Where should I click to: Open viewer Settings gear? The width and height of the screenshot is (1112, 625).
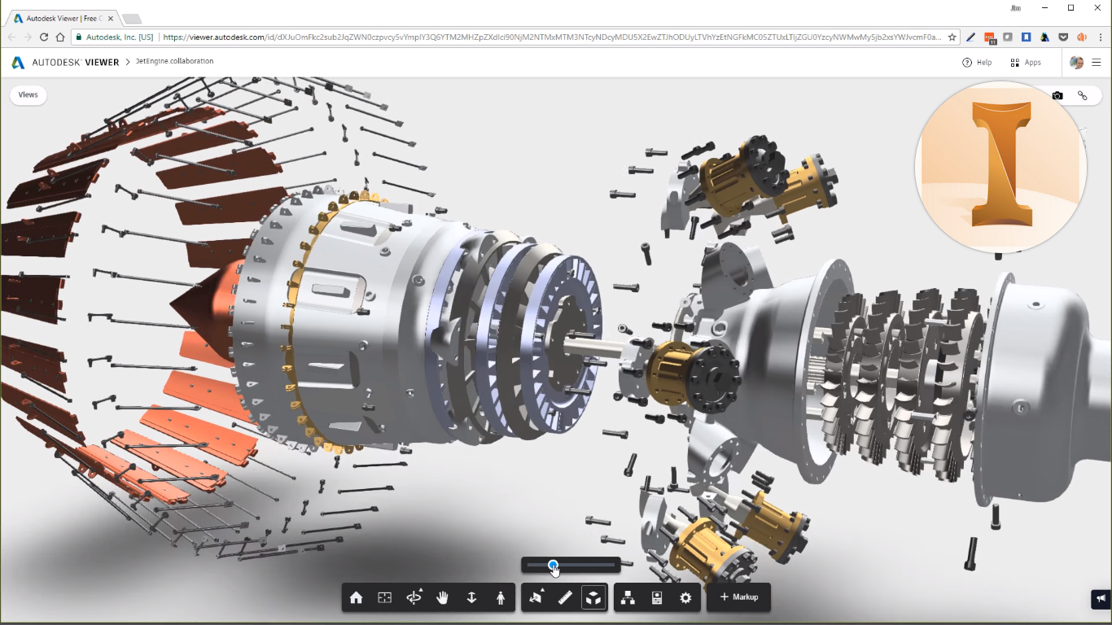pos(685,598)
